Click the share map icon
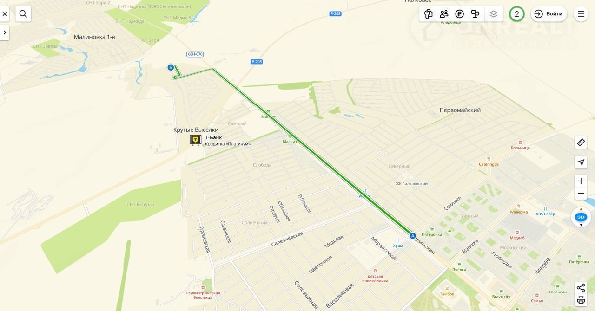Viewport: 595px width, 311px height. (581, 288)
